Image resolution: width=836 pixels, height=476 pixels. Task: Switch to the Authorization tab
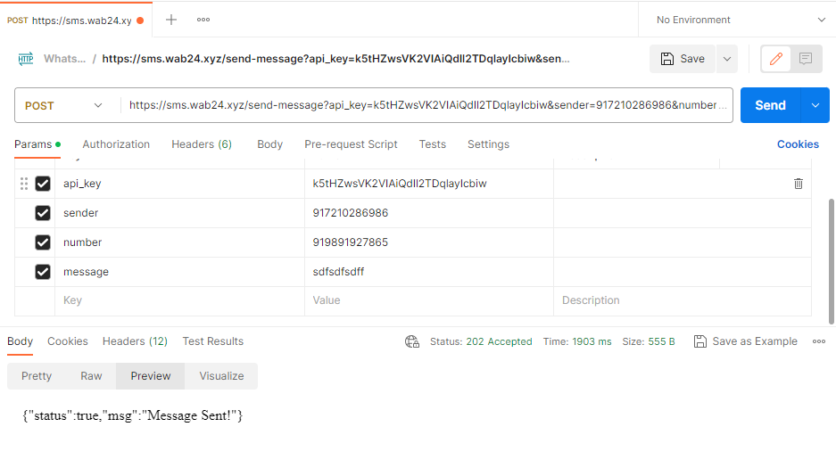[x=116, y=144]
